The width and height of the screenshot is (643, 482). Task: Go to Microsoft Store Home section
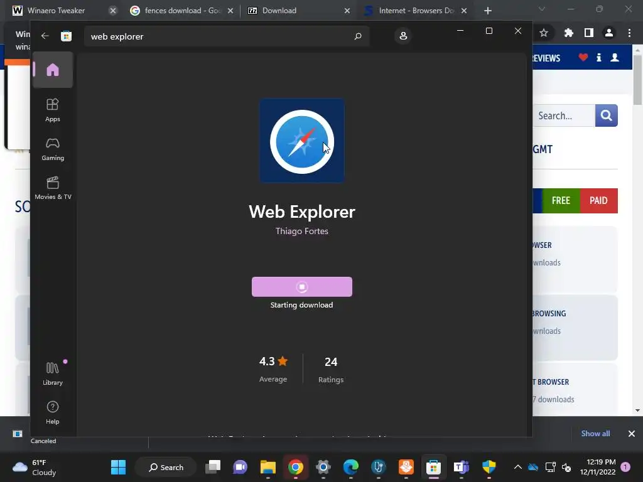click(x=53, y=70)
